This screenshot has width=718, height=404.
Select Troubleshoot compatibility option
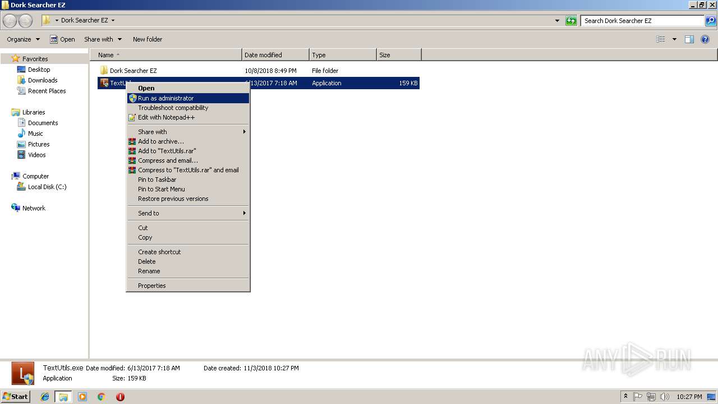pos(188,108)
